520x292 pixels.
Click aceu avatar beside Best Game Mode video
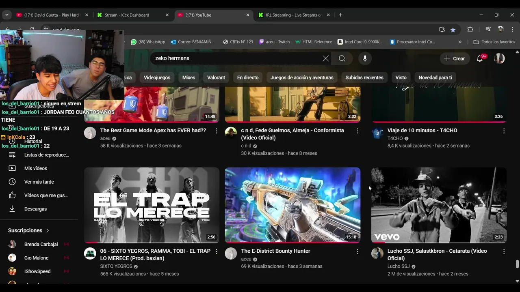pos(90,133)
